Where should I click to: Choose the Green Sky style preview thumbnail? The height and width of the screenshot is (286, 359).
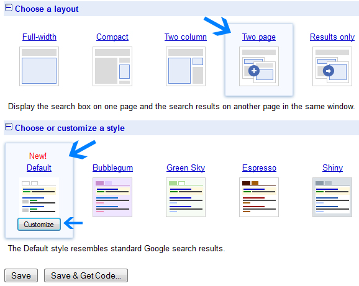(186, 197)
